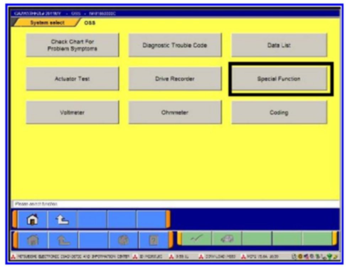Open the Ohmmeter function
The width and height of the screenshot is (346, 267).
[x=175, y=113]
